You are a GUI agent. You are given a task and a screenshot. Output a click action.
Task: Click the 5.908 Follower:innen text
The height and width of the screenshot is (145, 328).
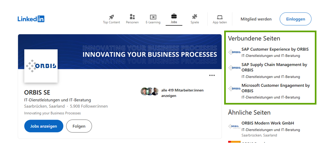point(89,106)
